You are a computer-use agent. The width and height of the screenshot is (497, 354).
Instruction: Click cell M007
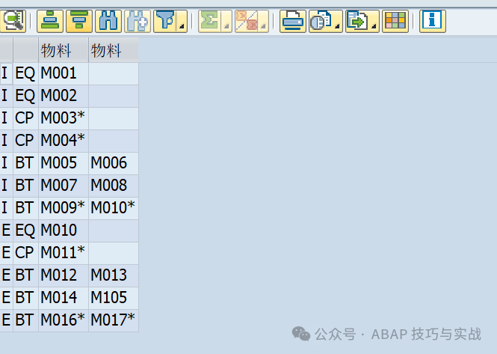64,186
